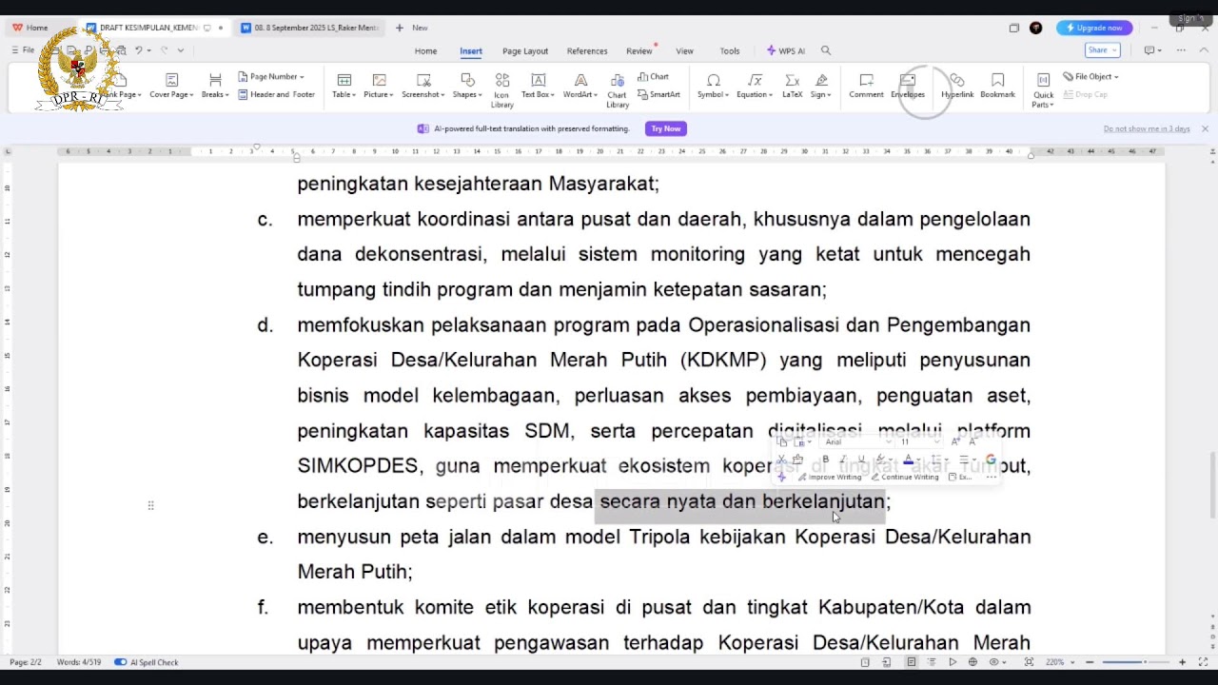This screenshot has height=685, width=1218.
Task: Open Quick Parts menu
Action: (x=1043, y=90)
